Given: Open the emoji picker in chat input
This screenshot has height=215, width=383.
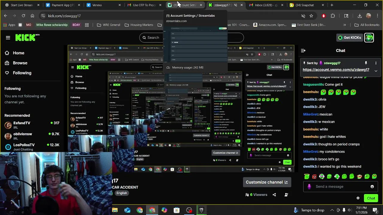Looking at the screenshot, I should 372,186.
